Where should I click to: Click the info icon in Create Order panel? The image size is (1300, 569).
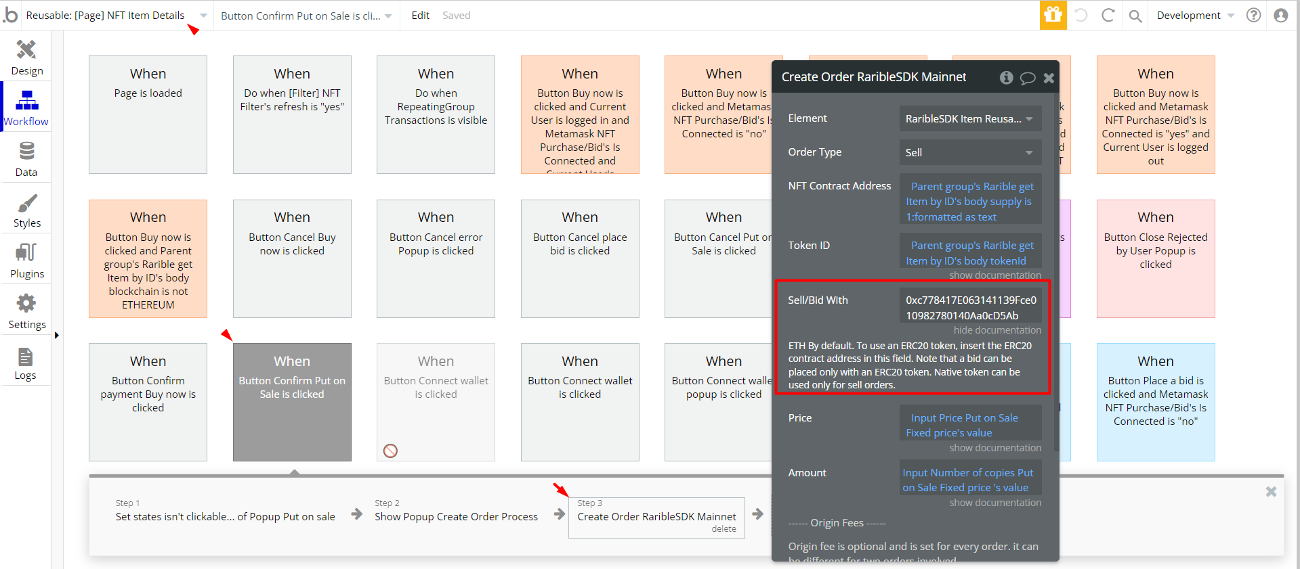pos(1006,77)
